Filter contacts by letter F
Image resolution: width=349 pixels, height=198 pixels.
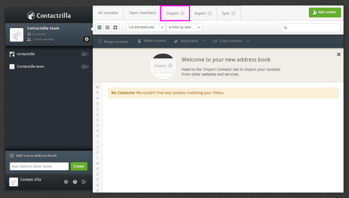97,125
